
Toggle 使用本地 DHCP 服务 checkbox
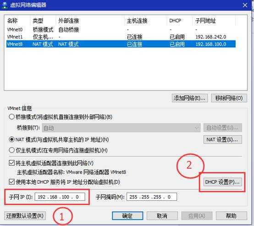[11, 182]
